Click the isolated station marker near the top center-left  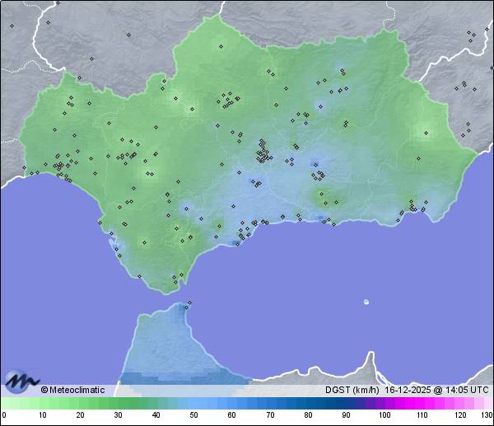pyautogui.click(x=129, y=35)
